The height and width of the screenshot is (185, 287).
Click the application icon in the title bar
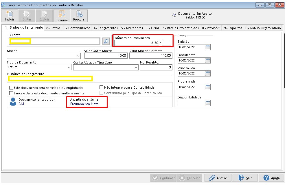(x=3, y=5)
